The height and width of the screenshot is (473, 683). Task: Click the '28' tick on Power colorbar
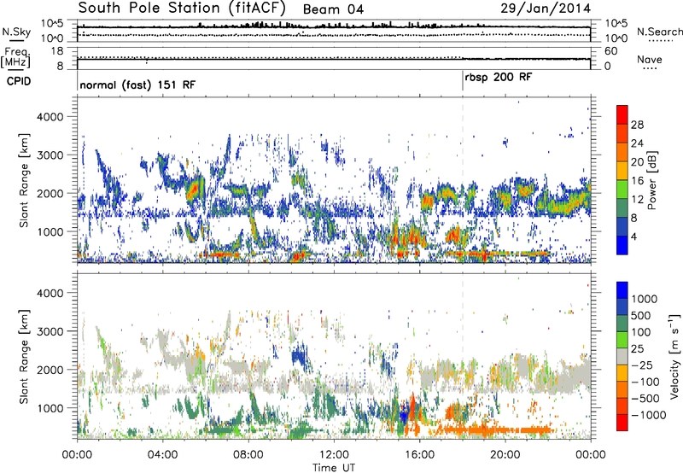click(x=637, y=125)
